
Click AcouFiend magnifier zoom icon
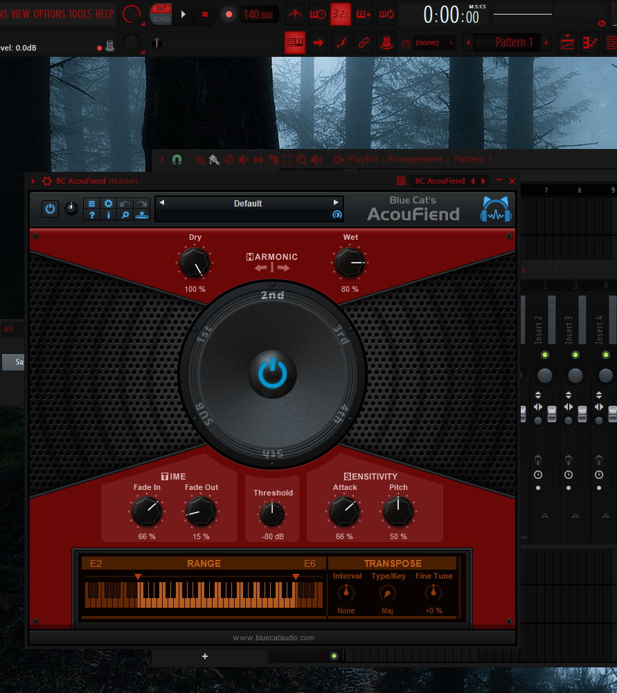[x=125, y=215]
